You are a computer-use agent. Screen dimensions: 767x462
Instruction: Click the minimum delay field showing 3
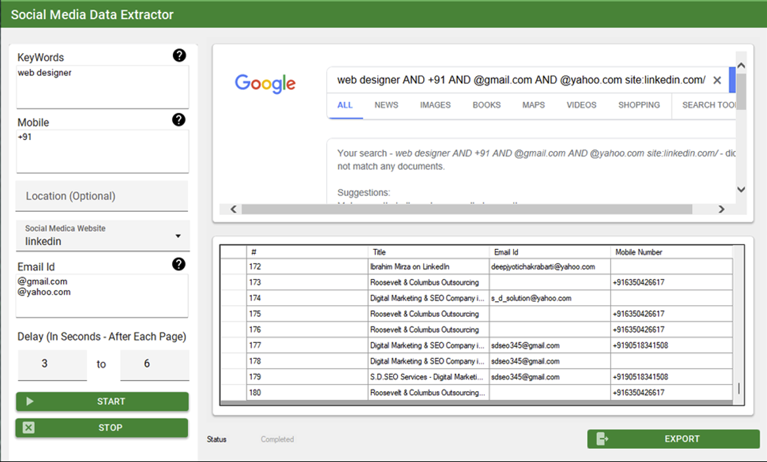point(51,364)
